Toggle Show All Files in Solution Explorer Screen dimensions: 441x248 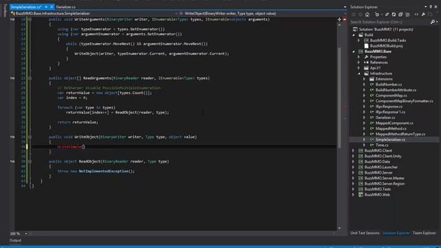(407, 14)
